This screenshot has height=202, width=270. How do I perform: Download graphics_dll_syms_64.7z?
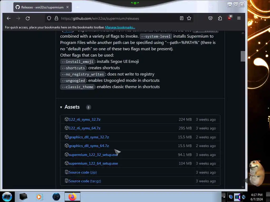click(x=89, y=146)
